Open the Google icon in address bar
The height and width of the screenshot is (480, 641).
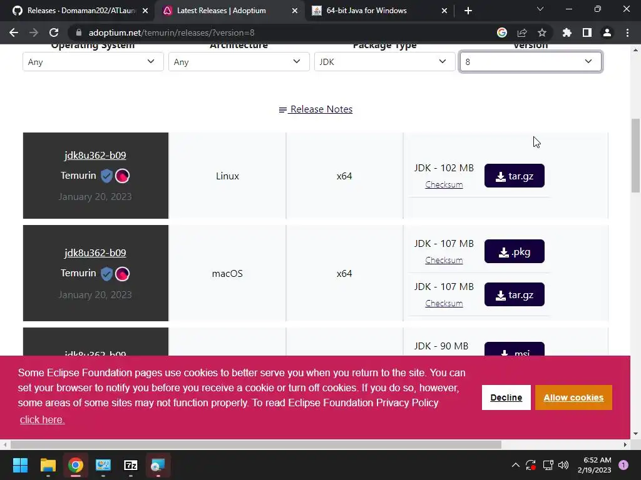(x=502, y=32)
